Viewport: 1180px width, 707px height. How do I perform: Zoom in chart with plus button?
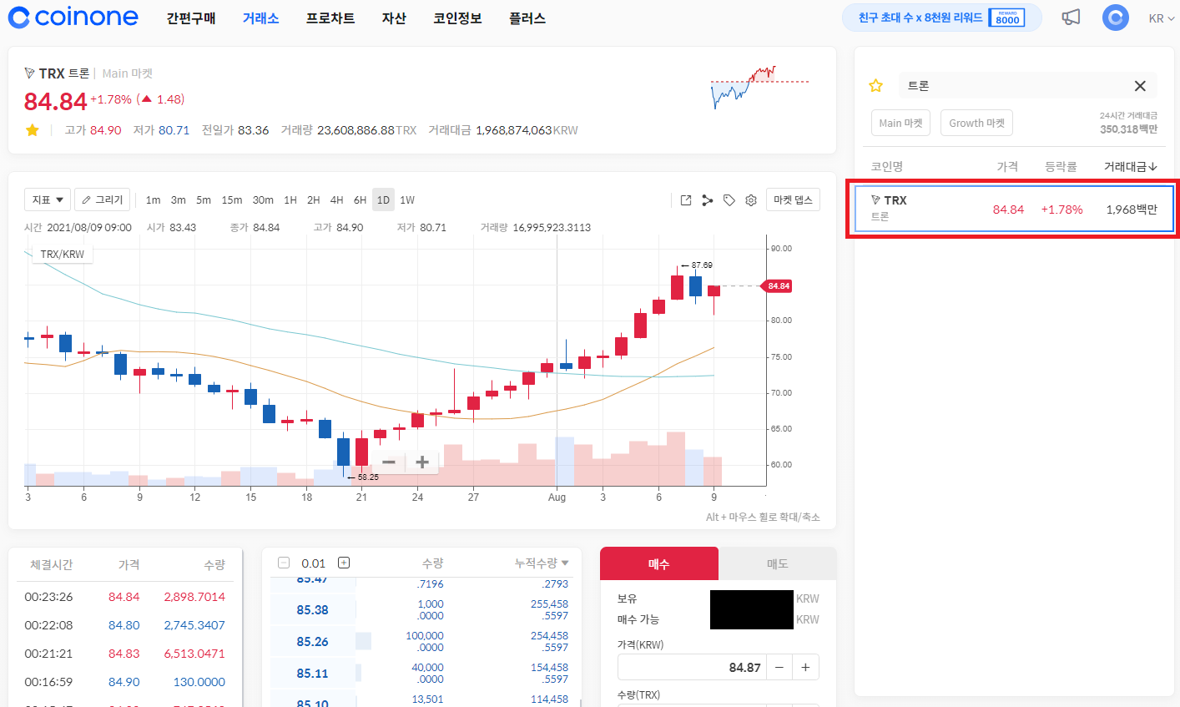422,462
